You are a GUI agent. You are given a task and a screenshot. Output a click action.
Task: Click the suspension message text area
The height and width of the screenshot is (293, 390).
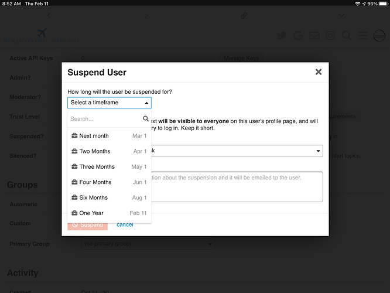coord(237,187)
